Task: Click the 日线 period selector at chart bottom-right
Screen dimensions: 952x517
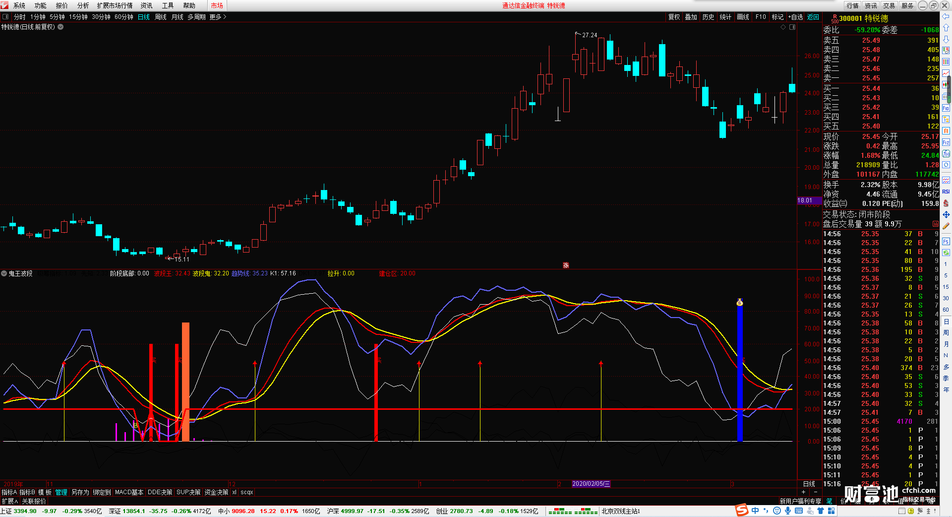Action: pyautogui.click(x=809, y=484)
